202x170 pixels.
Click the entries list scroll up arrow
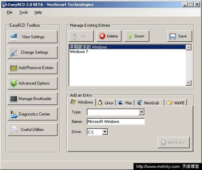[x=188, y=47]
